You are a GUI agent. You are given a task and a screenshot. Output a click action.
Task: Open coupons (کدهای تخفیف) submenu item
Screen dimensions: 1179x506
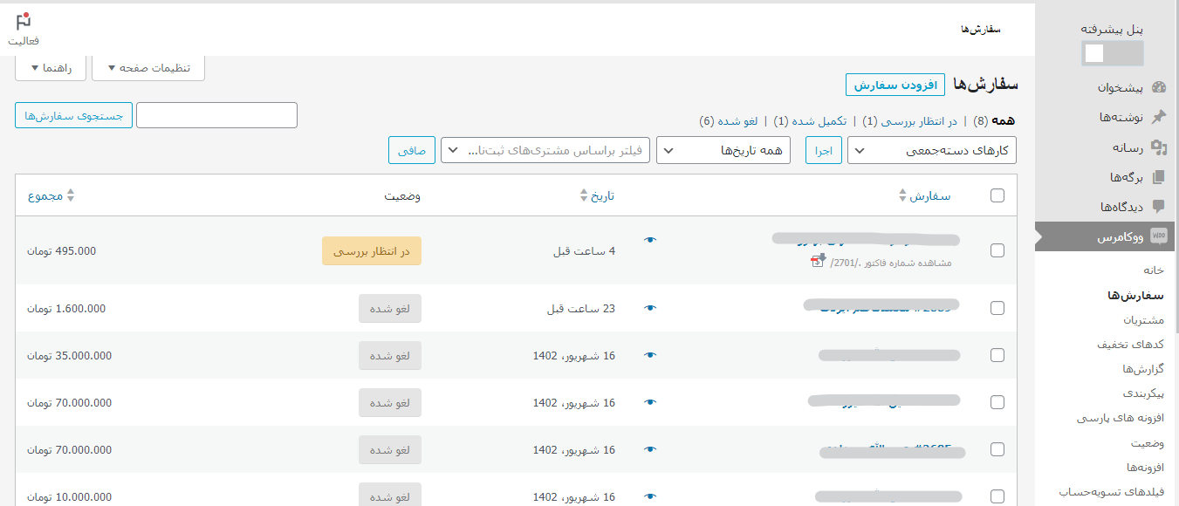(1131, 345)
